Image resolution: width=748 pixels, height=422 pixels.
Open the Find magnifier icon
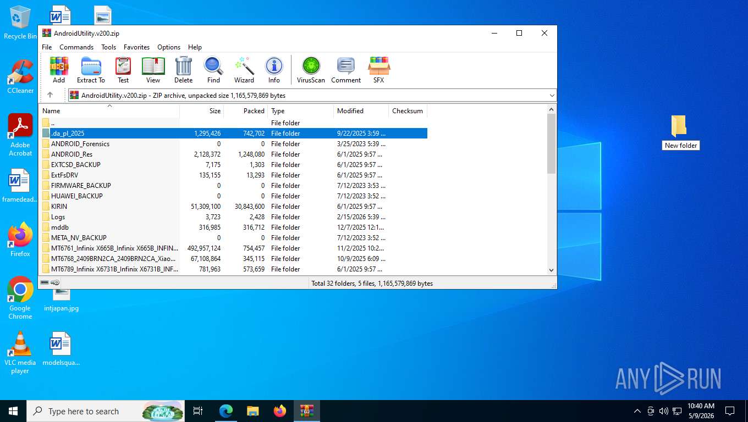click(213, 70)
